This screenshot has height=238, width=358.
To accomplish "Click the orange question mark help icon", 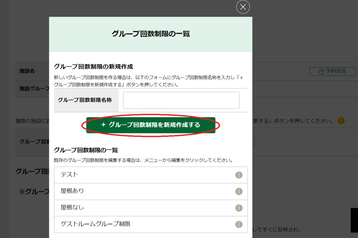I will (x=341, y=121).
